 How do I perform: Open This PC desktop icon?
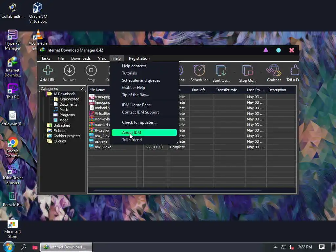13,91
